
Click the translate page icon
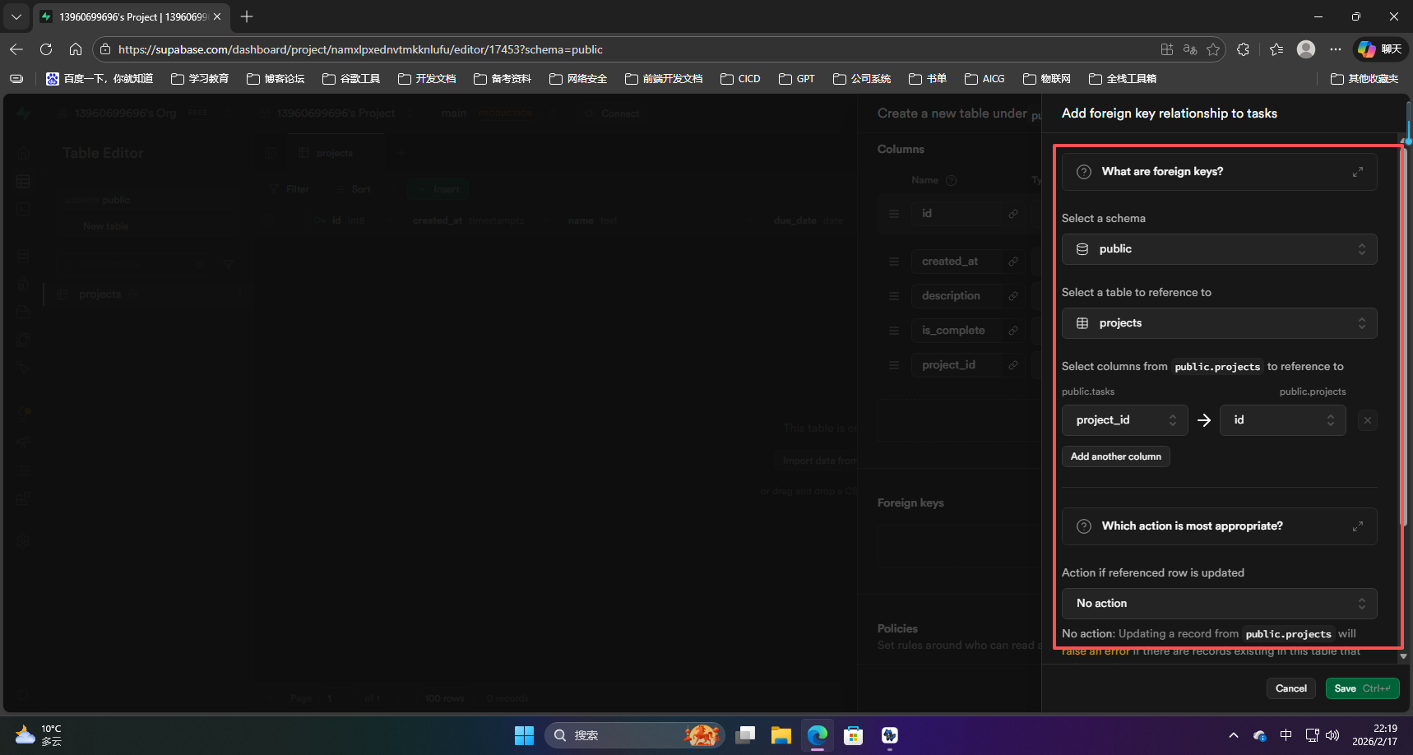(1190, 49)
